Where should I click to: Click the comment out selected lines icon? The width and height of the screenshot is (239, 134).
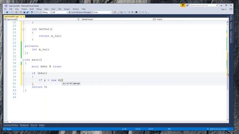pyautogui.click(x=129, y=12)
